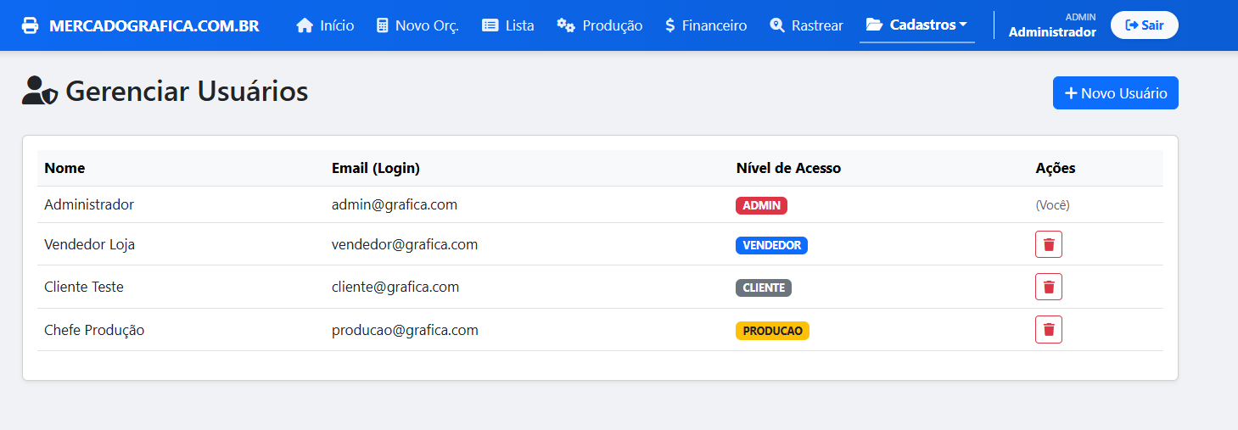The height and width of the screenshot is (430, 1238).
Task: Go to the Financeiro menu label
Action: (x=714, y=25)
